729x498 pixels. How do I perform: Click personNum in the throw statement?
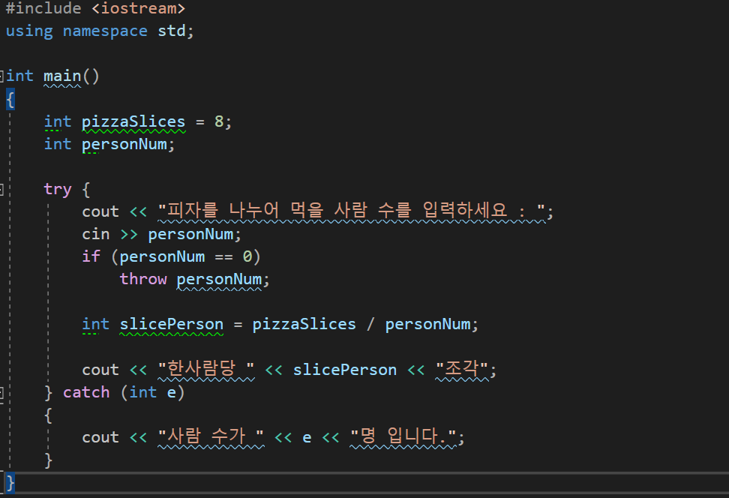(x=219, y=280)
